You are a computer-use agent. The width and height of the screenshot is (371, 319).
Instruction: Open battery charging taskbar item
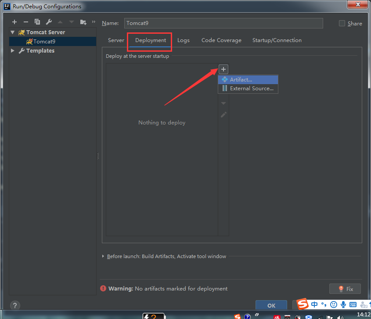(x=154, y=316)
